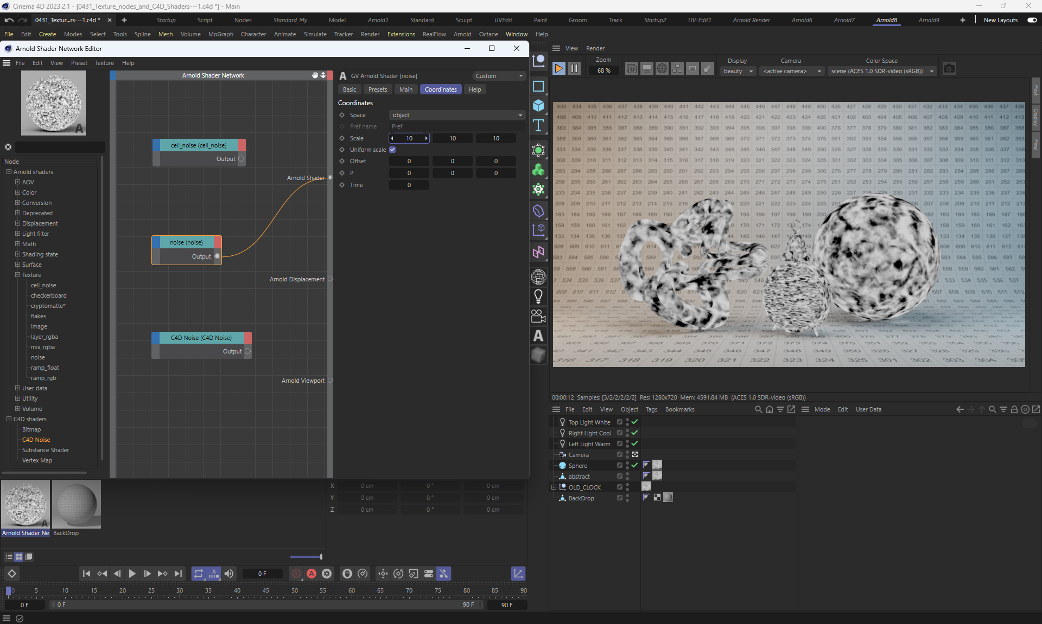Viewport: 1042px width, 624px height.
Task: Pause the IPR render
Action: coord(574,69)
